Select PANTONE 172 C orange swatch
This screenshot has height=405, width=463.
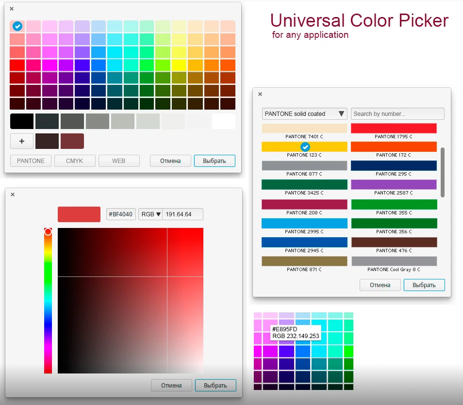(394, 146)
